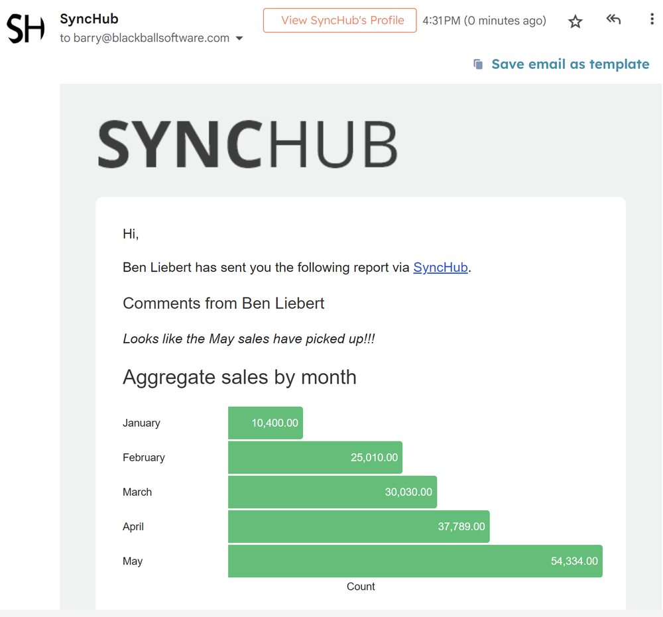Click the large SYNCHUB logo banner
The height and width of the screenshot is (617, 663).
(248, 144)
